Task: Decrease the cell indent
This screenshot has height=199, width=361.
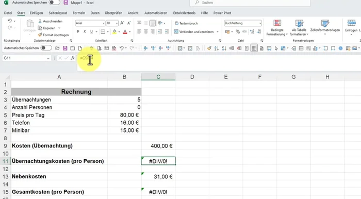Action: pos(160,31)
